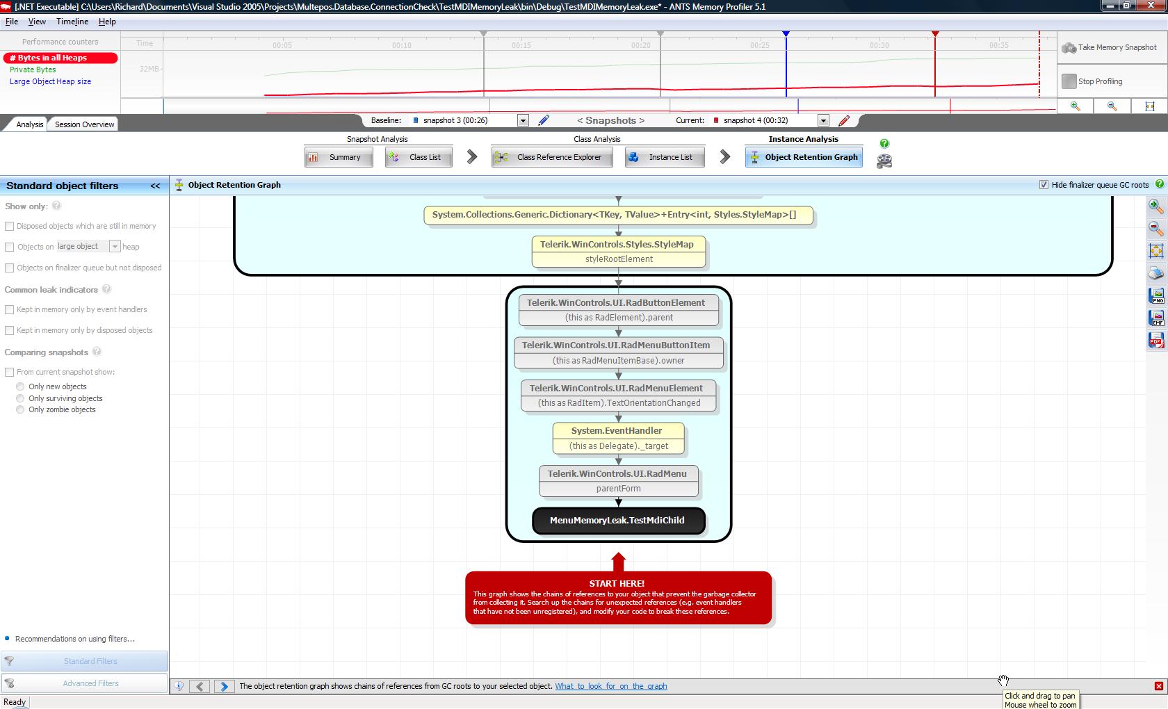Print the object retention graph

[x=1156, y=273]
